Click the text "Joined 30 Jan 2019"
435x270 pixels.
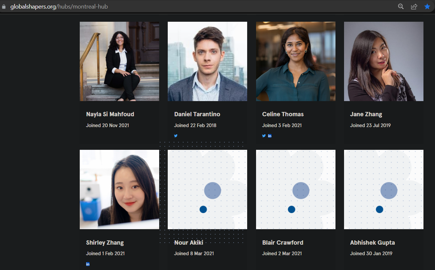(371, 254)
